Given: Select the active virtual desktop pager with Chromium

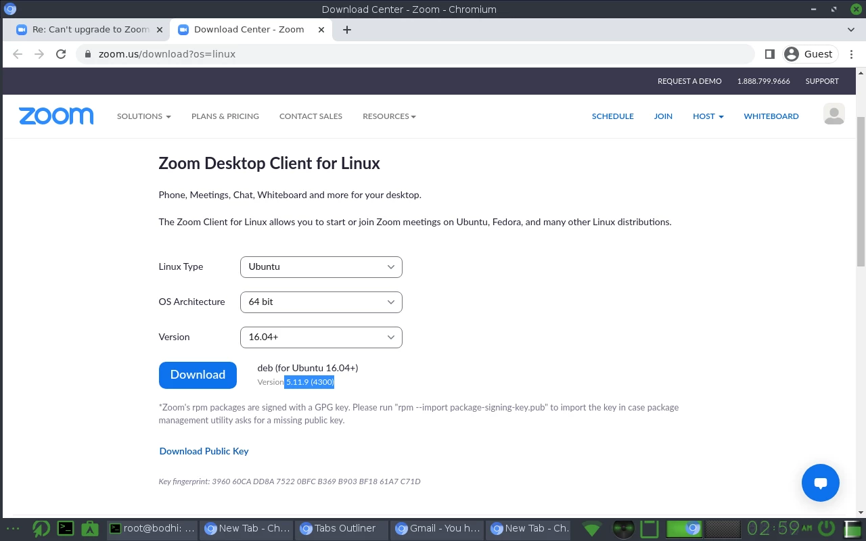Looking at the screenshot, I should [x=685, y=528].
